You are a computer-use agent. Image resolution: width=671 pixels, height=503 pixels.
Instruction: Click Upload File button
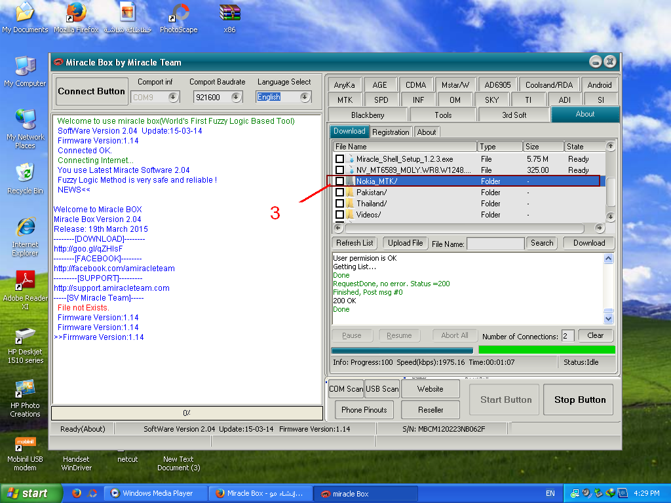point(405,243)
